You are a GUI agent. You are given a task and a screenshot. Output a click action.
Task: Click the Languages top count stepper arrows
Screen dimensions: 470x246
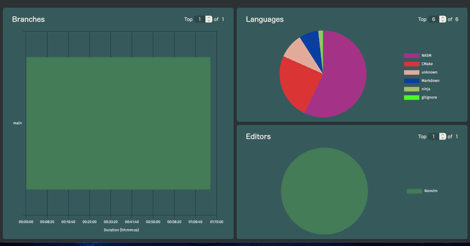(x=443, y=19)
